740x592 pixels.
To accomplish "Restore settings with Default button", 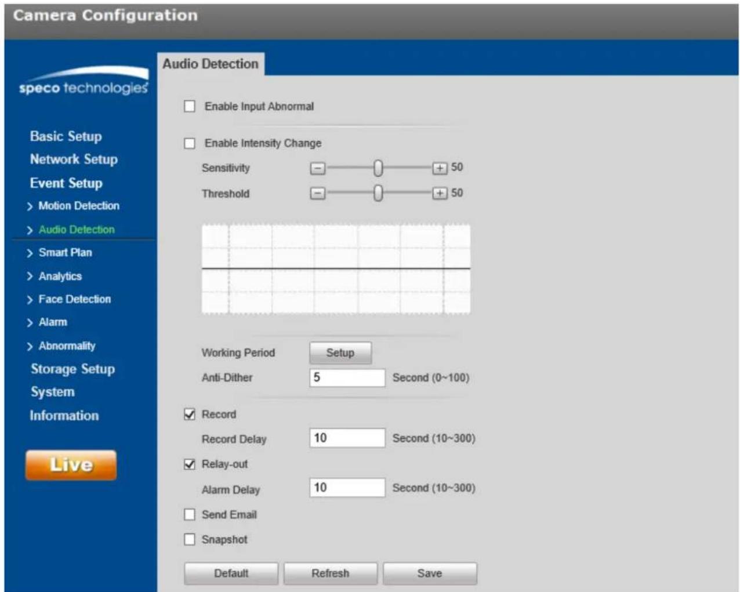I will click(x=231, y=573).
